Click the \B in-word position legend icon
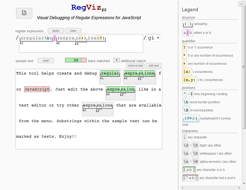The height and width of the screenshot is (190, 246). [186, 110]
